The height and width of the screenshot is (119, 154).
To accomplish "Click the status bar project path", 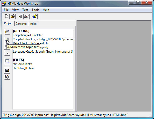I will pyautogui.click(x=65, y=115).
